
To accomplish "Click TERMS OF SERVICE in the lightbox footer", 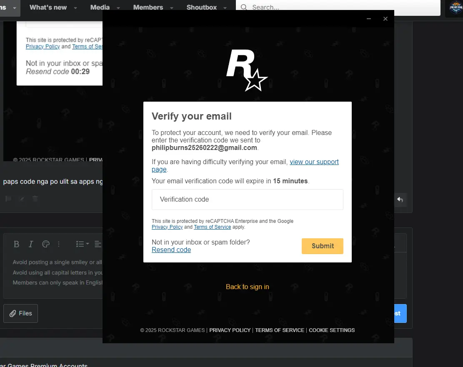I will tap(280, 330).
